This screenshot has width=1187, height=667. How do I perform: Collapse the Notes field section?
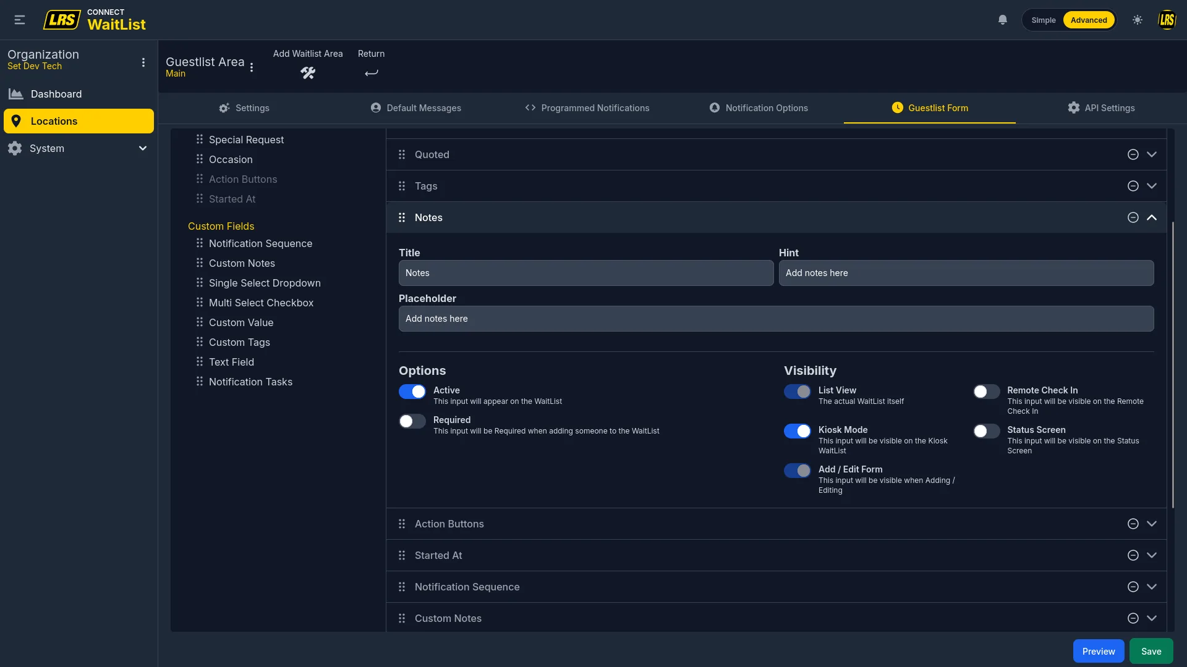click(x=1152, y=217)
